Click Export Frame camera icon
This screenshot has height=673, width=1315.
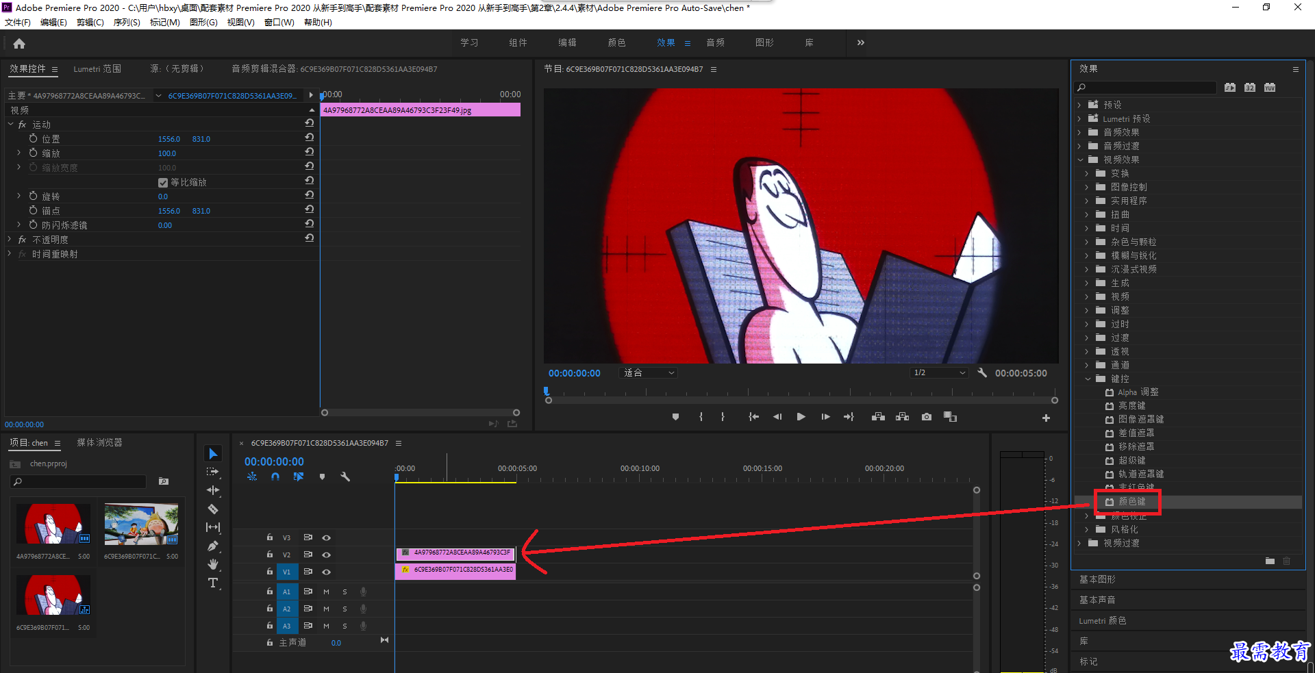[927, 417]
